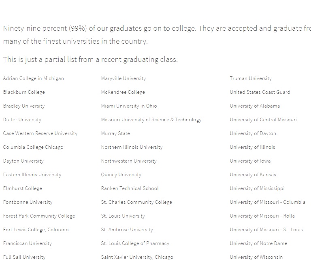Viewport: 311px width, 260px height.
Task: Click Ranken Technical School
Action: click(130, 188)
